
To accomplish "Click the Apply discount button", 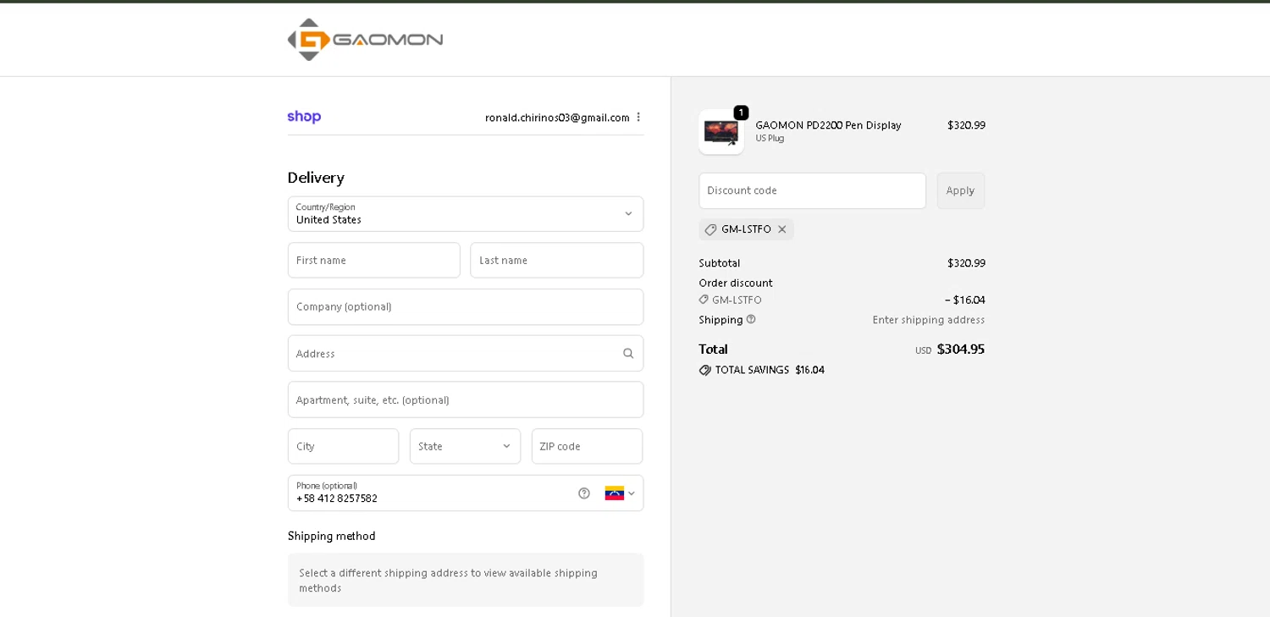I will (x=961, y=190).
